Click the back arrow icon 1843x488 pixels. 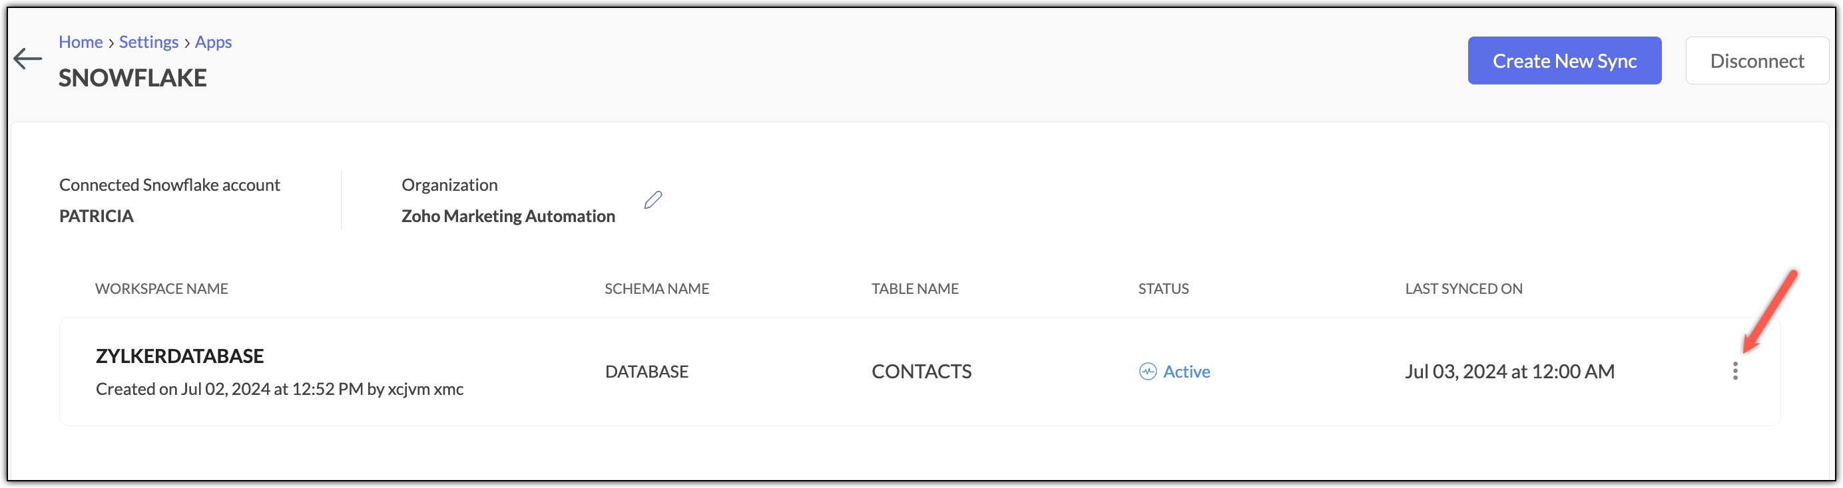28,59
